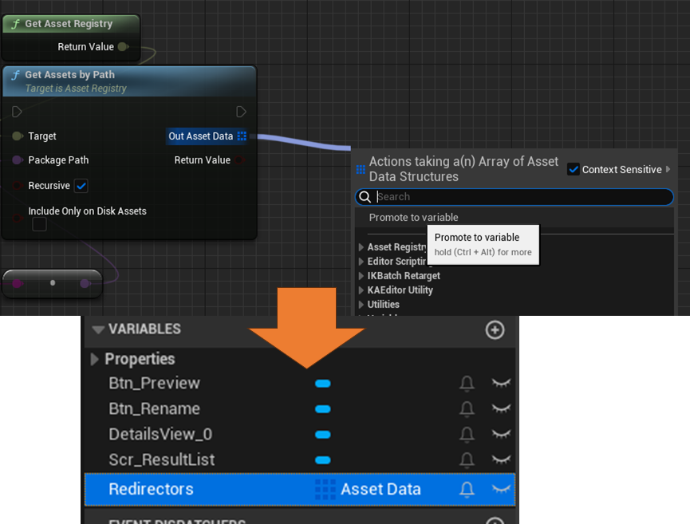Image resolution: width=690 pixels, height=524 pixels.
Task: Click the Package Path input pin
Action: tap(18, 160)
